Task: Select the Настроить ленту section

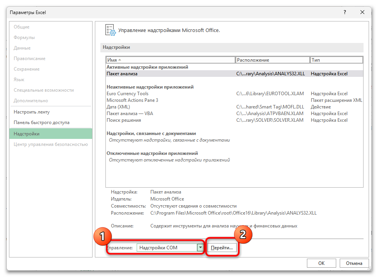Action: [32, 112]
